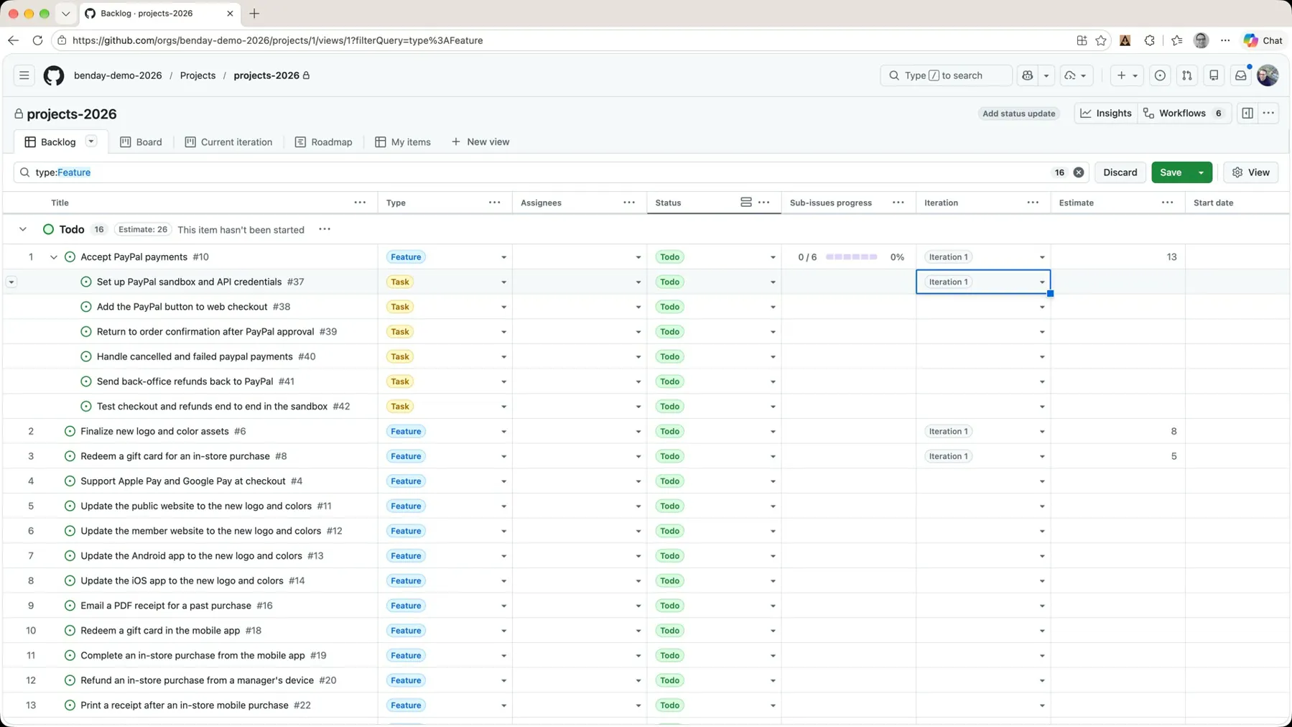Open Iteration dropdown for PayPal sandbox task
1292x727 pixels.
point(1042,282)
